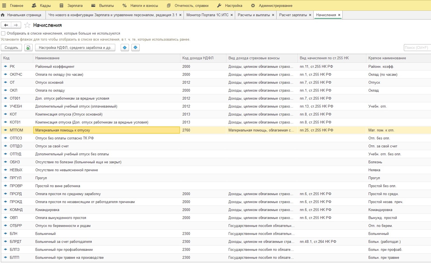This screenshot has height=267, width=431.
Task: Select Отпуск за свой счет cell
Action: (x=106, y=146)
